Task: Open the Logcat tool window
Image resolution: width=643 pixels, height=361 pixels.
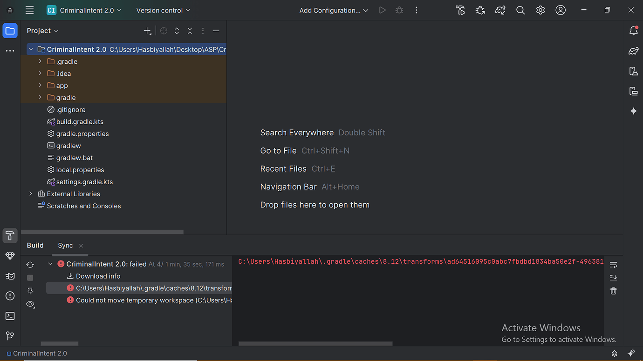Action: coord(10,276)
